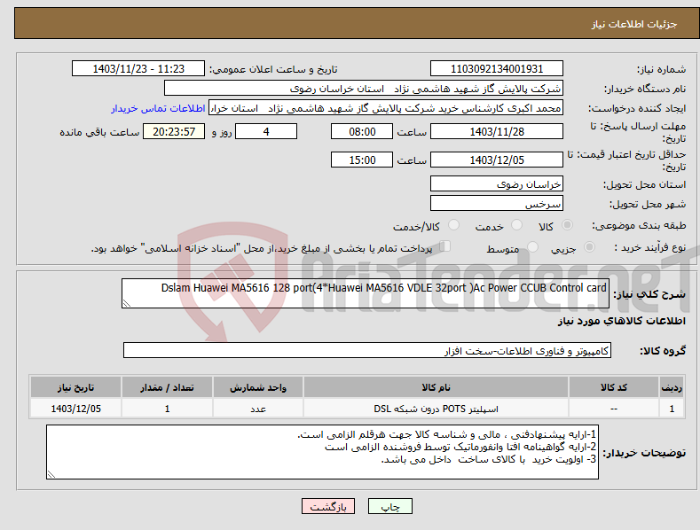Click the remaining days field showing 4
700x530 pixels.
(266, 131)
